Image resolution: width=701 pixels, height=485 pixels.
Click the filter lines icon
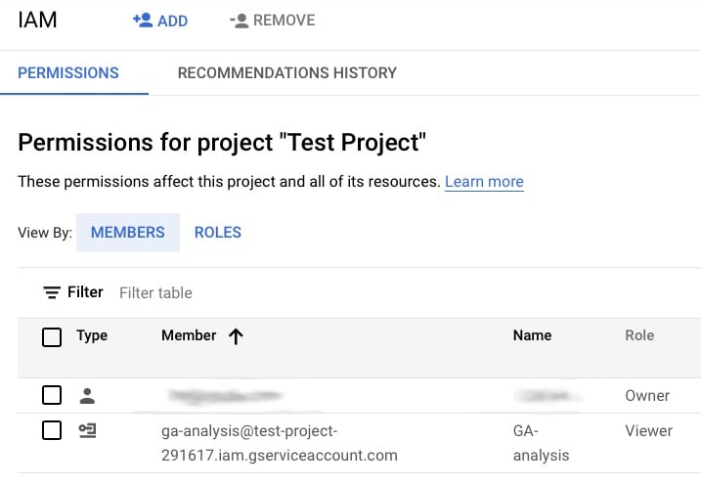coord(52,292)
